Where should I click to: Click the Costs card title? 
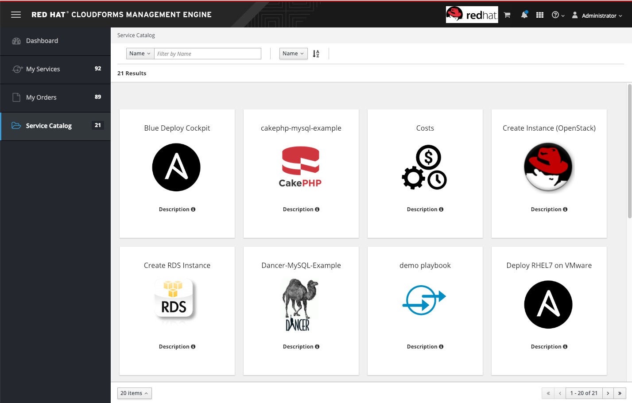425,128
